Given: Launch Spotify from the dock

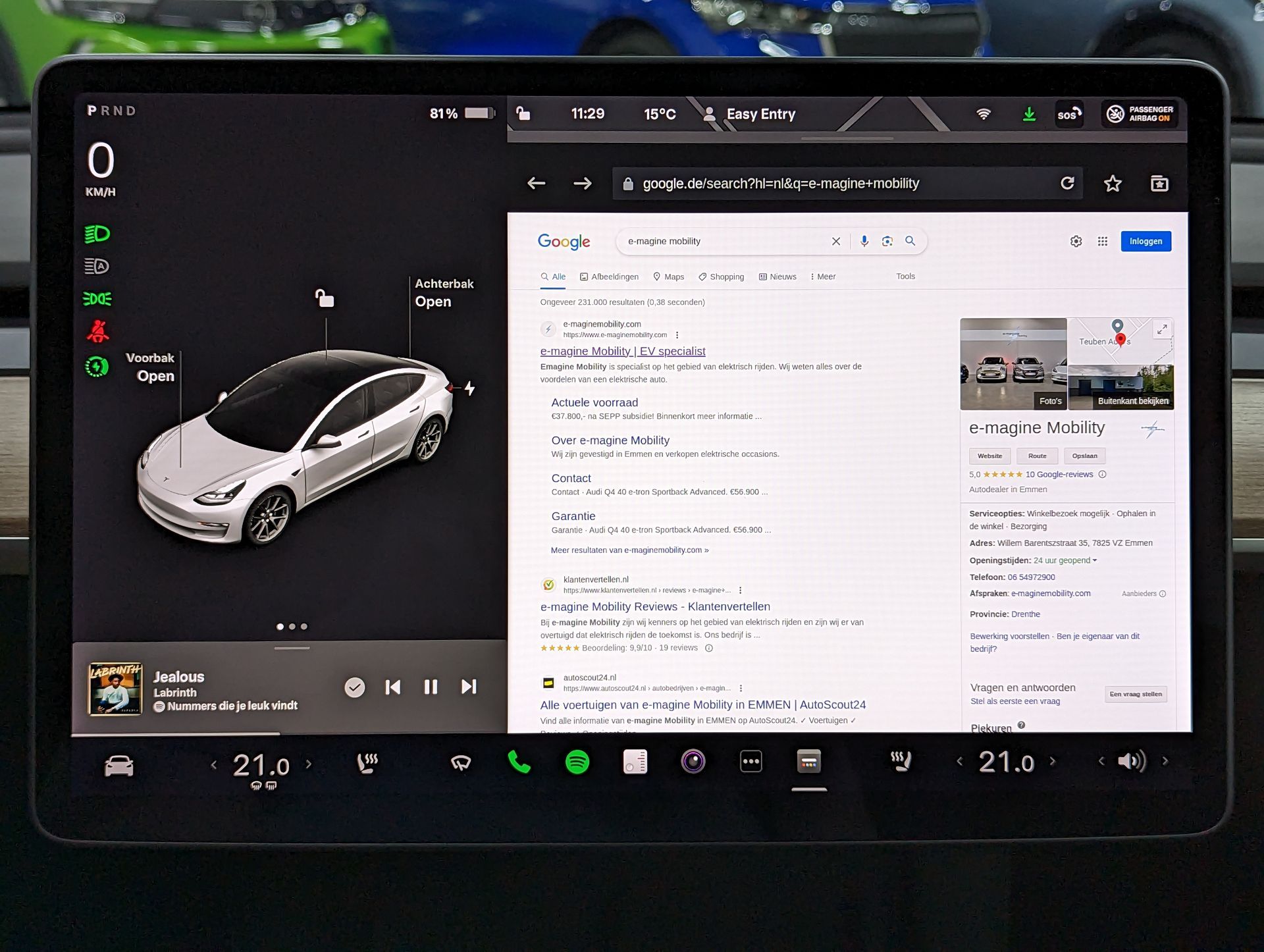Looking at the screenshot, I should click(x=577, y=762).
